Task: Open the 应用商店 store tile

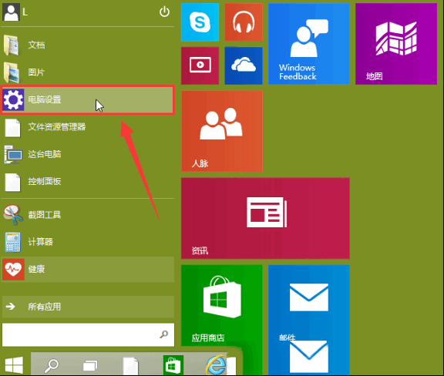Action: click(222, 305)
